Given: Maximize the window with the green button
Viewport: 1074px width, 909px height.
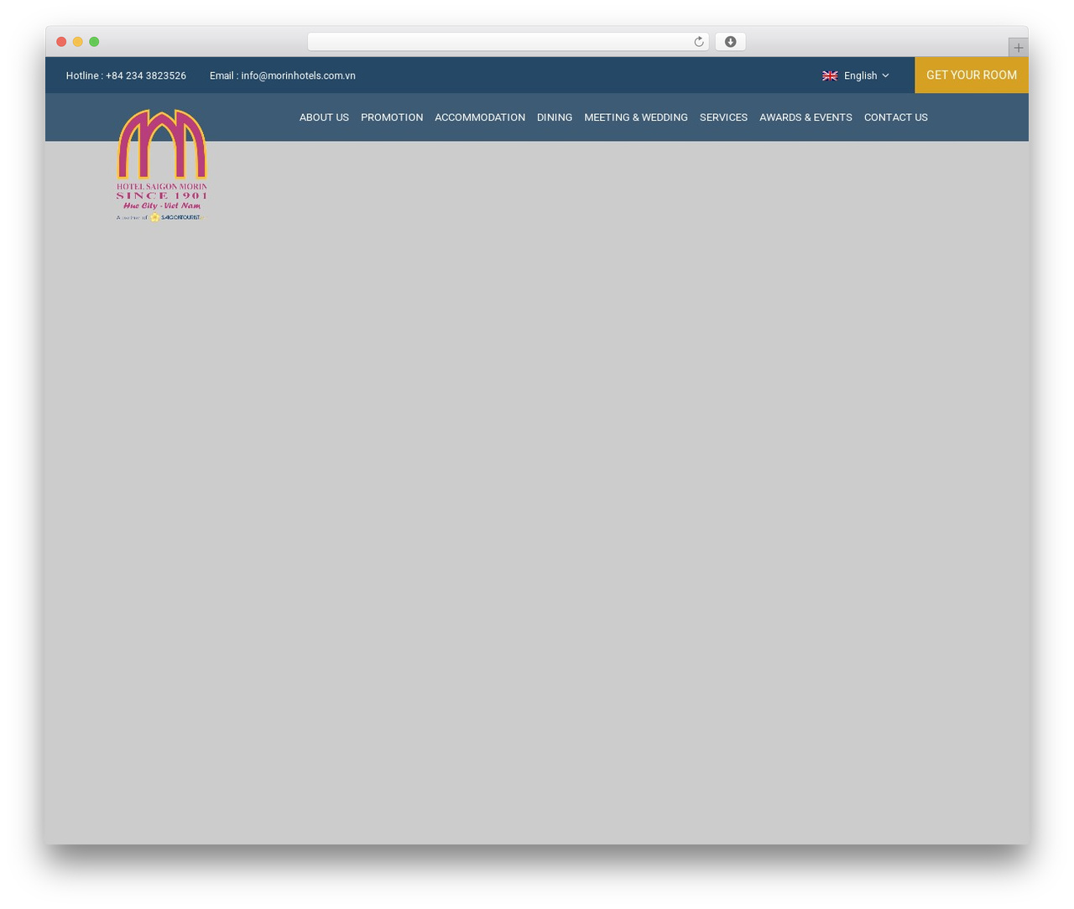Looking at the screenshot, I should coord(94,42).
